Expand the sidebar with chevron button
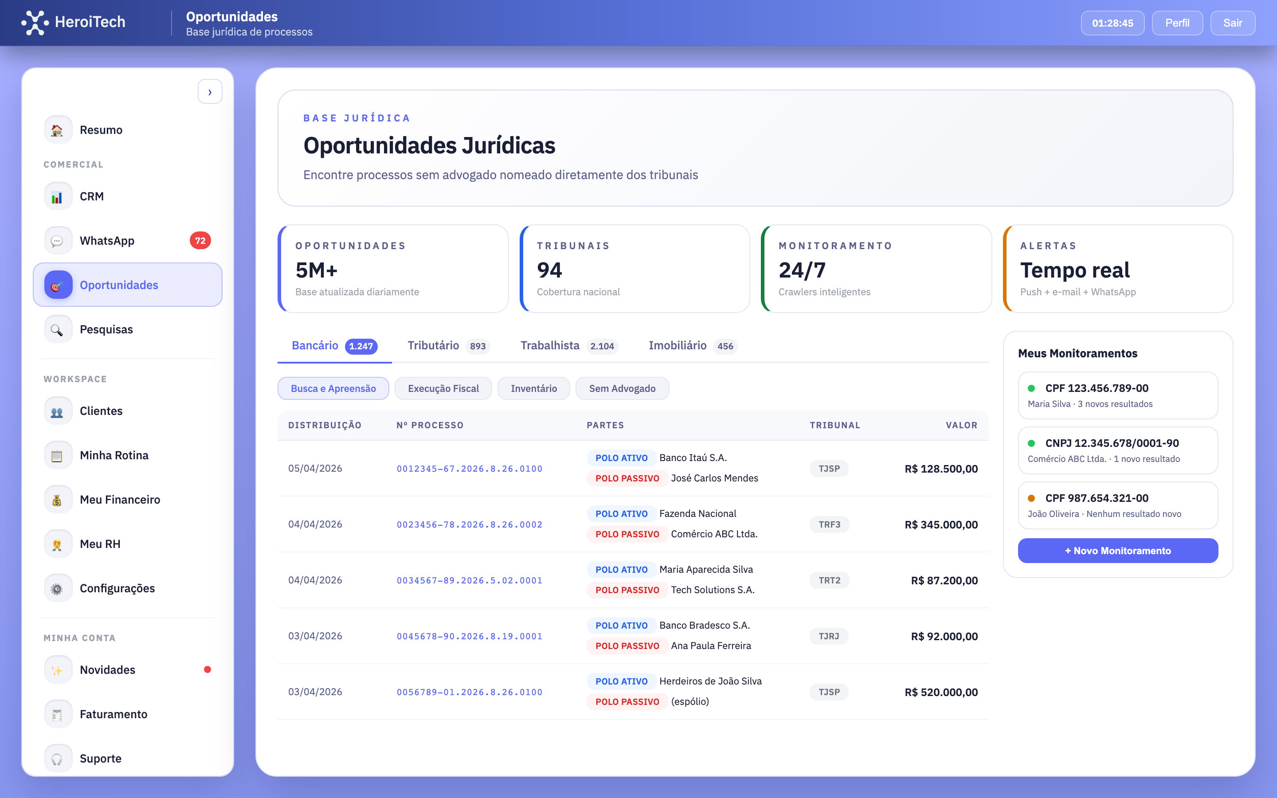The width and height of the screenshot is (1277, 798). 210,92
